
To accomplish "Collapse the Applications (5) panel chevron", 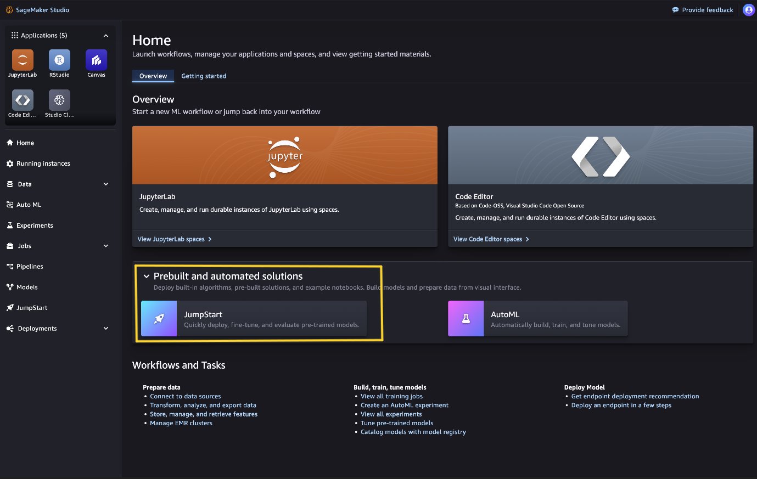I will click(106, 36).
